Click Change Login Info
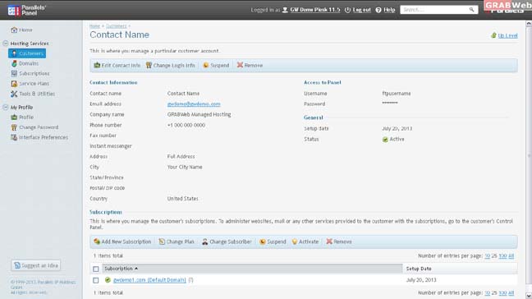This screenshot has height=299, width=532. coord(170,65)
